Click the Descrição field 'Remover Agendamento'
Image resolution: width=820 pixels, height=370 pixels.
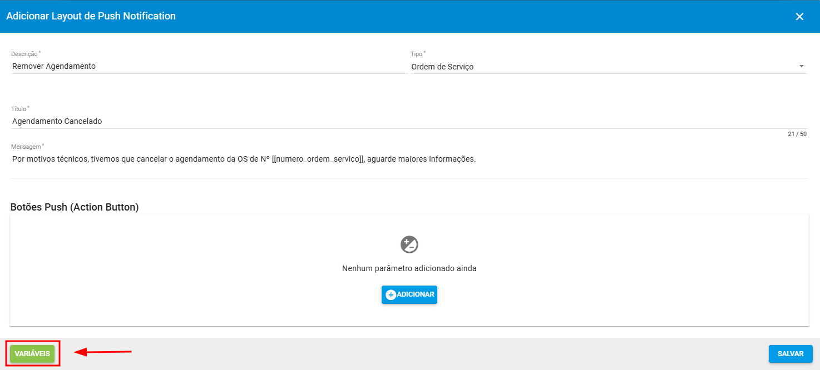tap(209, 66)
